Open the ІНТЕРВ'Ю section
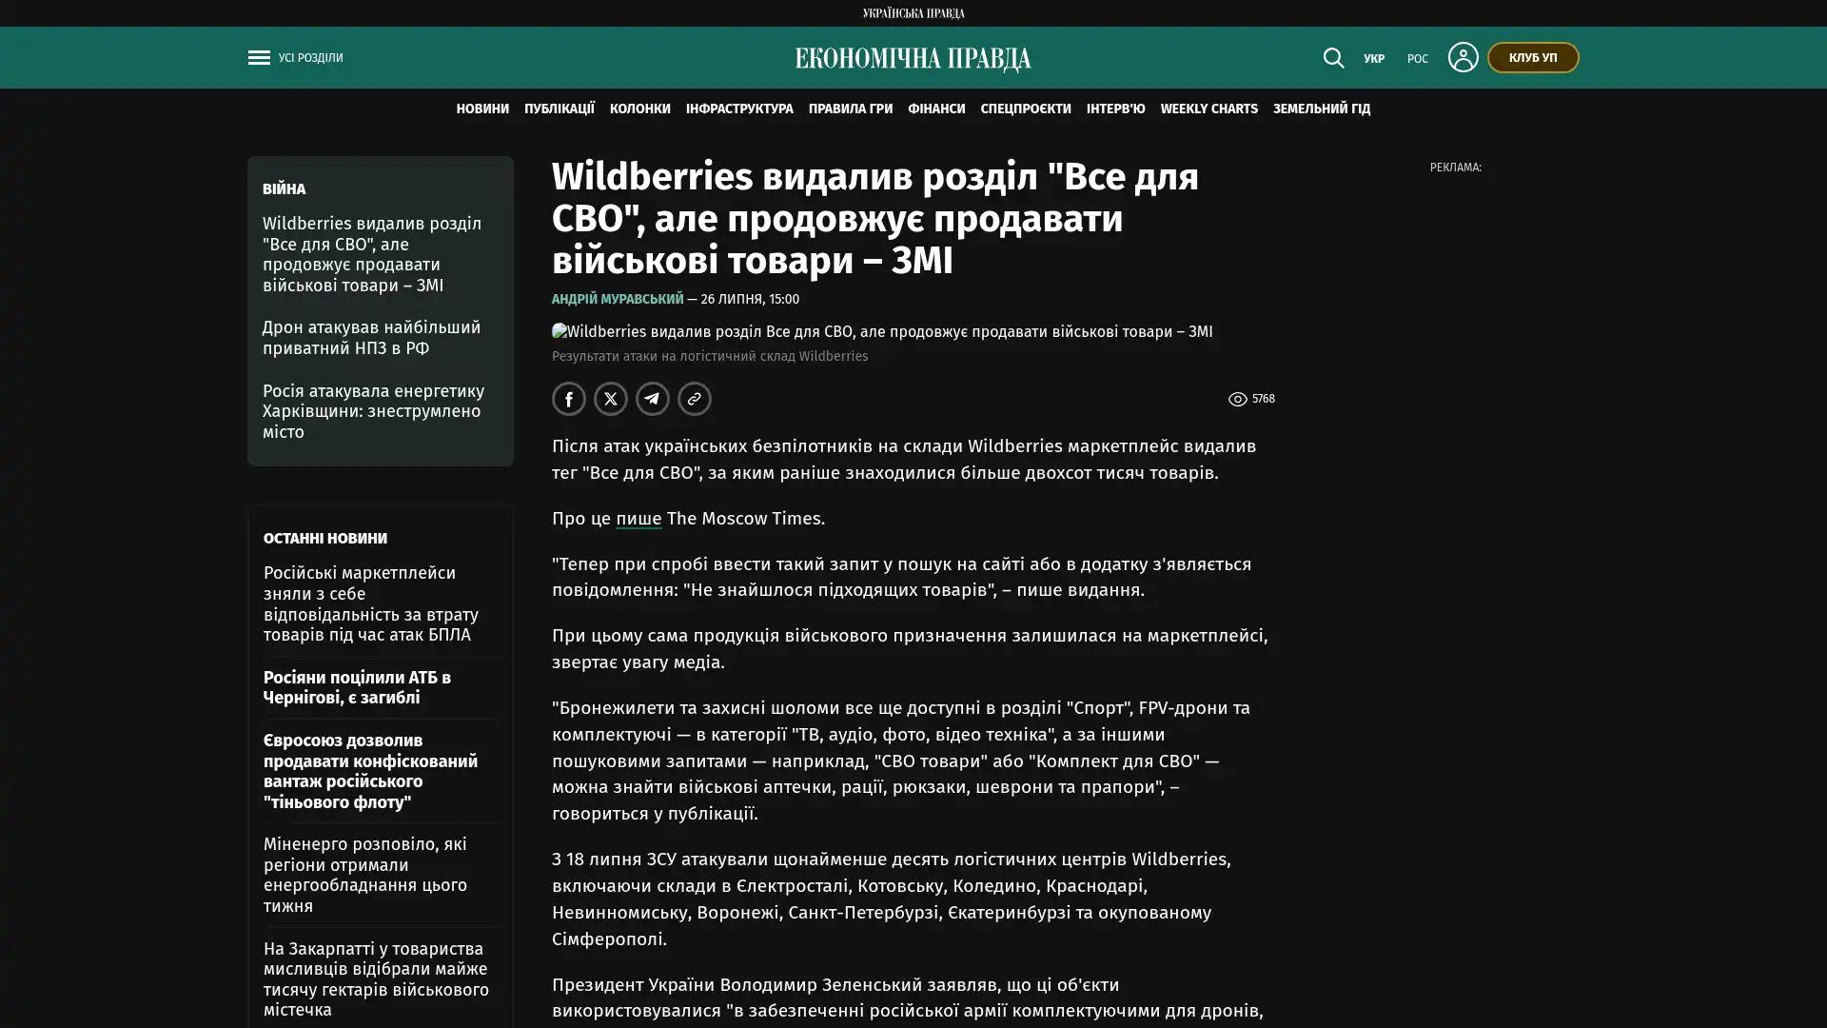 click(x=1116, y=109)
